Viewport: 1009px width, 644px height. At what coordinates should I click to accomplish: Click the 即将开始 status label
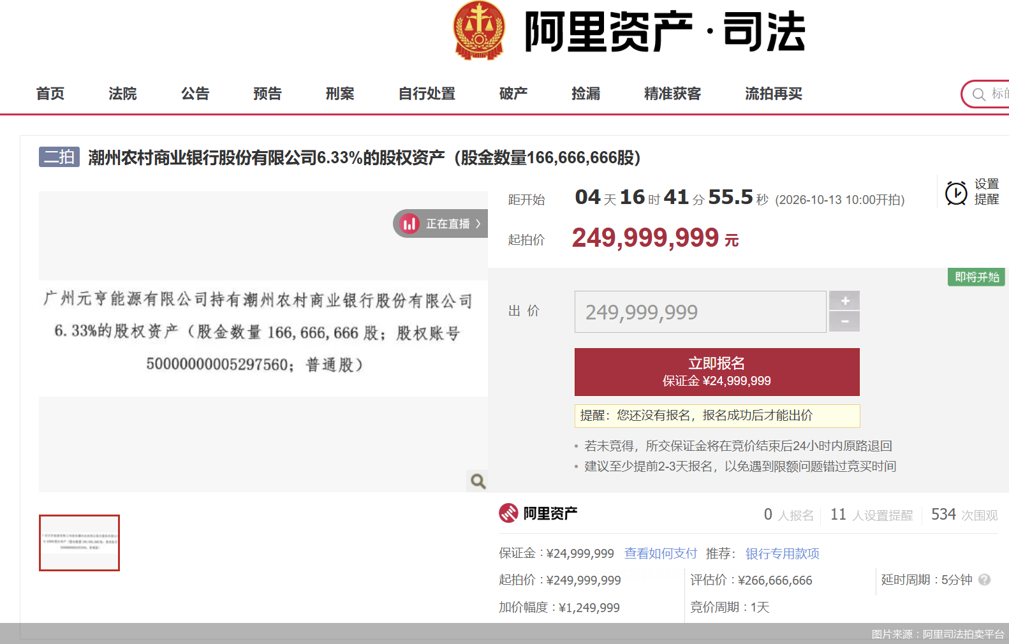(976, 277)
